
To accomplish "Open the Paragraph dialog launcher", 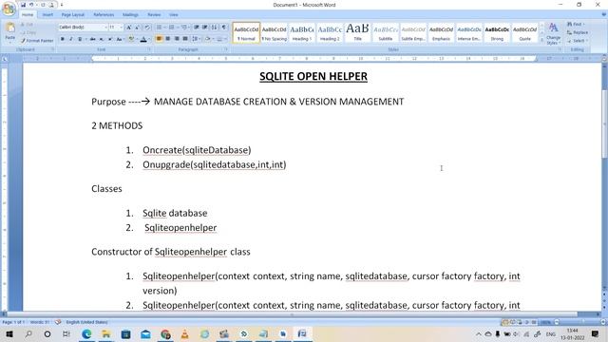I will point(226,49).
